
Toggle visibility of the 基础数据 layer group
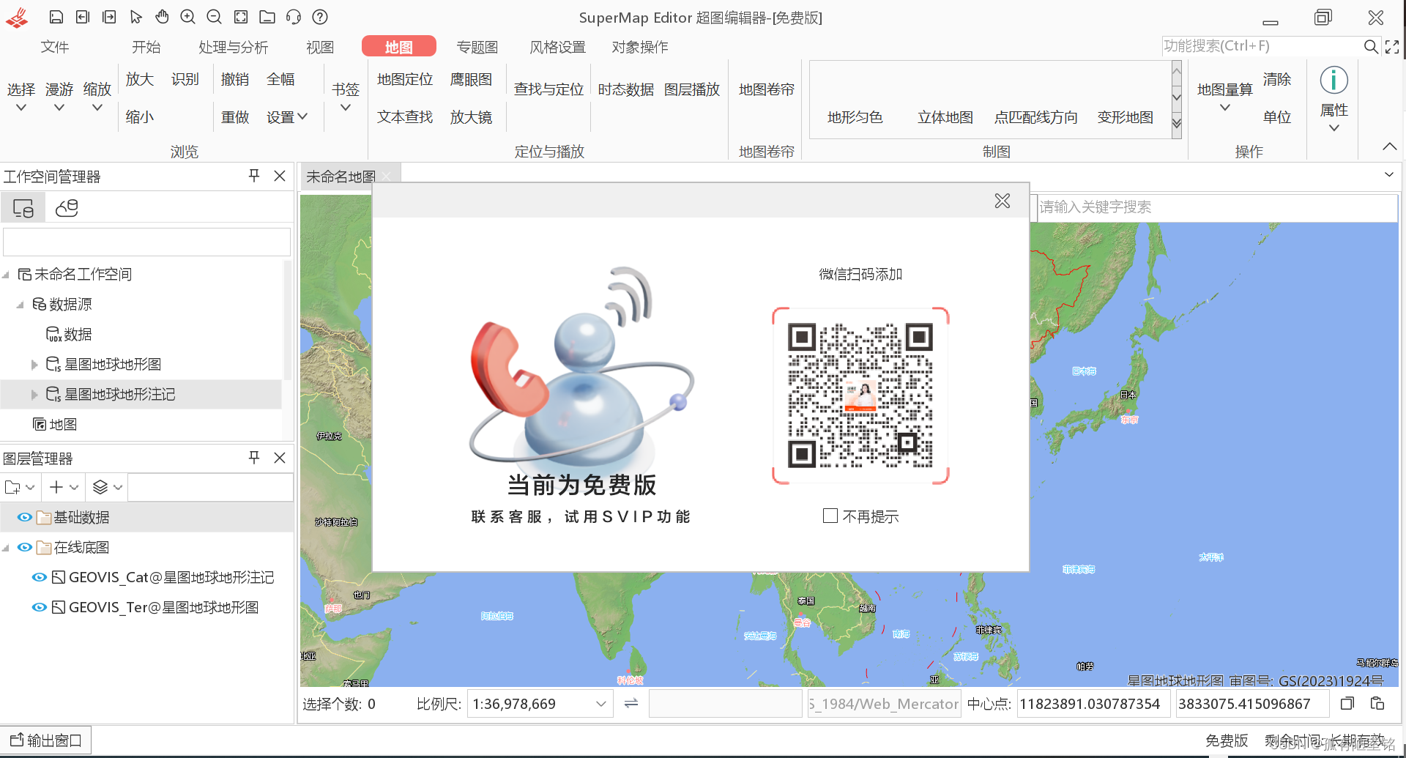25,517
